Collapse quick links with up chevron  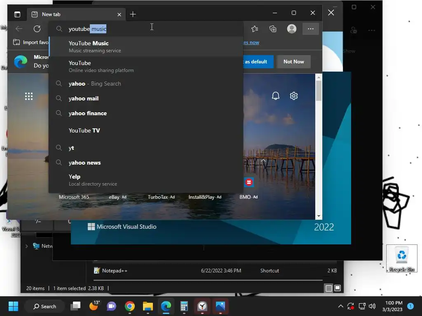point(263,160)
